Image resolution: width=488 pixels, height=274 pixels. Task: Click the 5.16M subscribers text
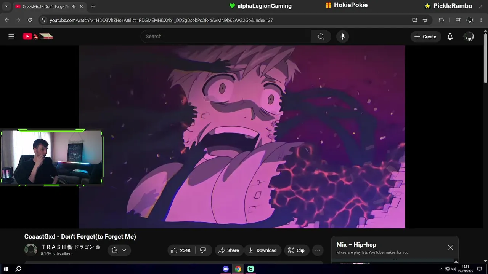click(x=56, y=254)
